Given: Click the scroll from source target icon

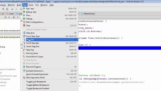Looking at the screenshot, I should pos(6,17).
